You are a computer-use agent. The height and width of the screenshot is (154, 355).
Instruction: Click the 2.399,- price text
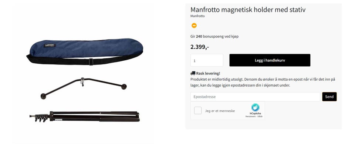[x=199, y=47]
